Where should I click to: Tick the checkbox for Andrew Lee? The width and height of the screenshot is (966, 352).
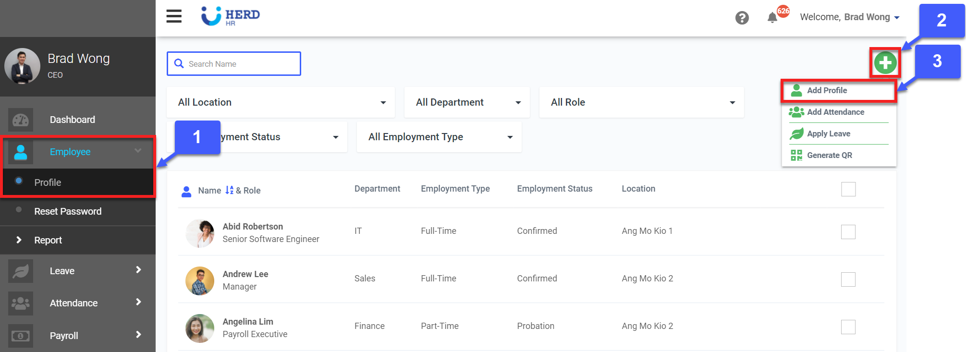(x=848, y=279)
